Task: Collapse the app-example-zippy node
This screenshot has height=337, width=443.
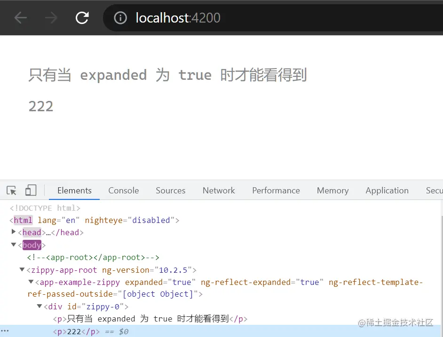Action: tap(31, 282)
